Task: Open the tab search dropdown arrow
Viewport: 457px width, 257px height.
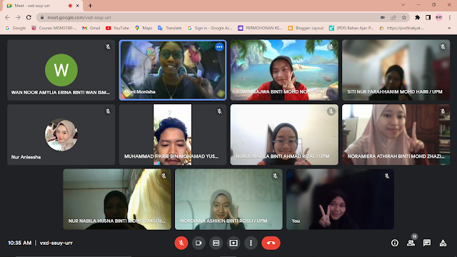Action: pos(403,5)
